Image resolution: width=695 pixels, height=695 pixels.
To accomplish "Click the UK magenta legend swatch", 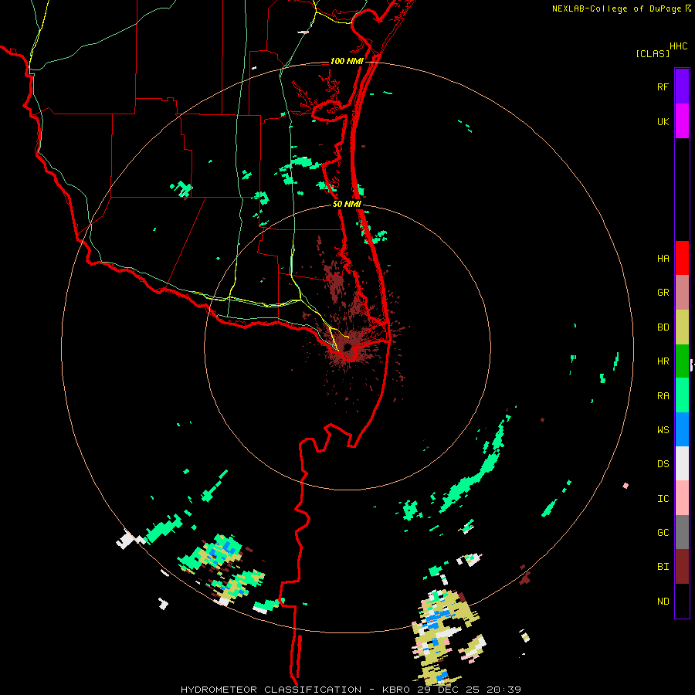I will 682,121.
